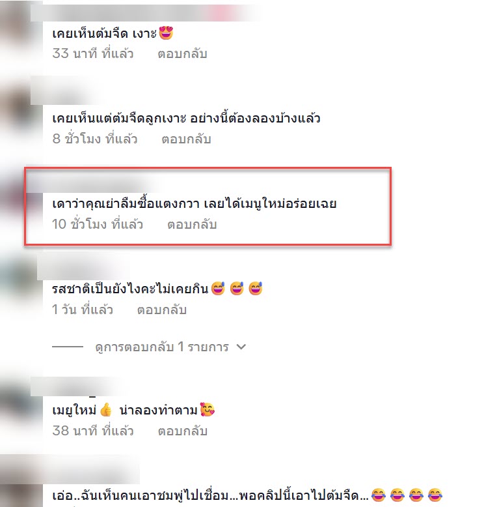The image size is (484, 507).
Task: Click first sweat-smile emoji after ไม่เคยกิน
Action: click(x=218, y=289)
